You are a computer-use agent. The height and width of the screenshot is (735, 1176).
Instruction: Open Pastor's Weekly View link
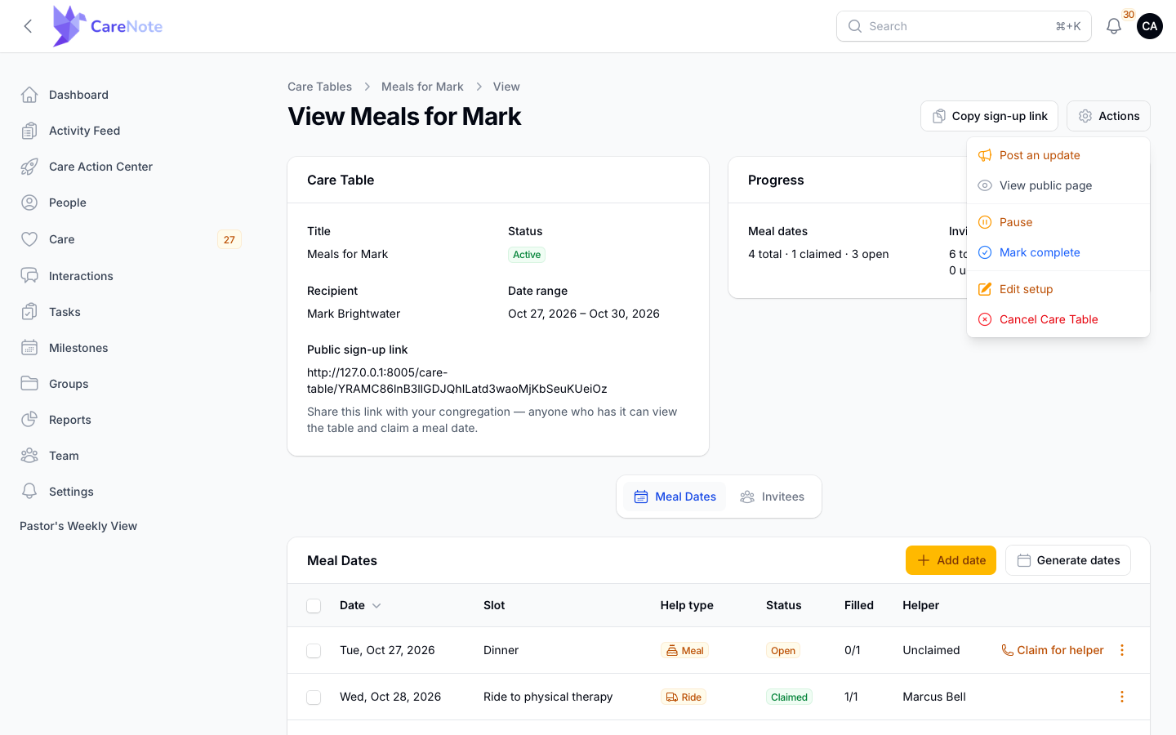tap(78, 526)
